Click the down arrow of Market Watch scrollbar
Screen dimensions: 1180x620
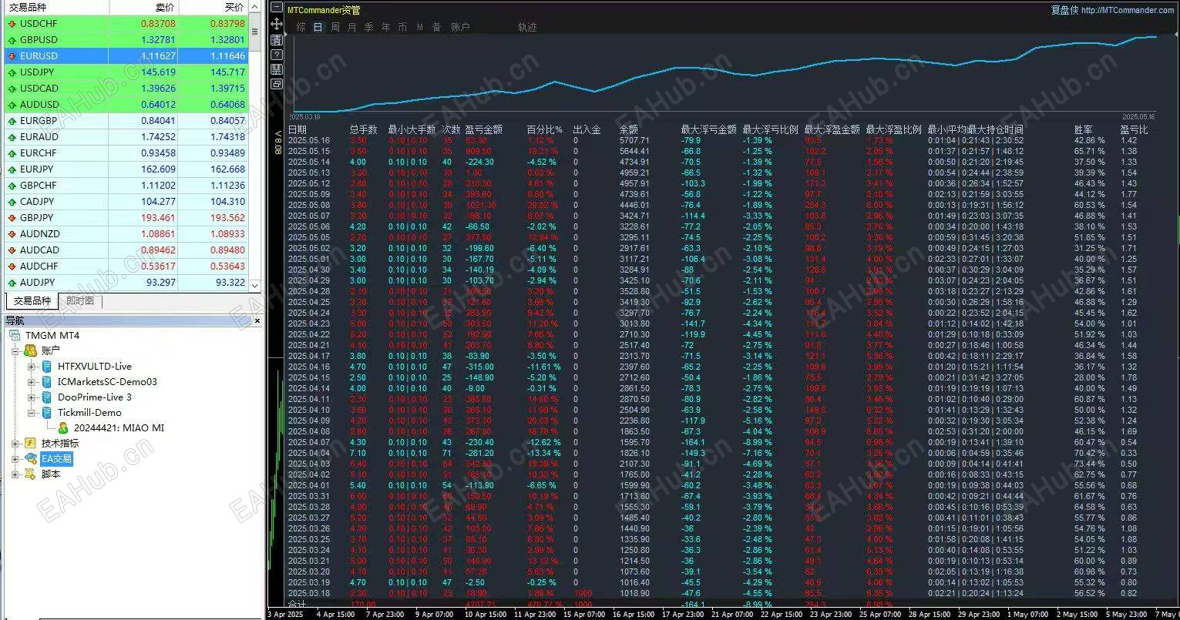click(x=254, y=284)
